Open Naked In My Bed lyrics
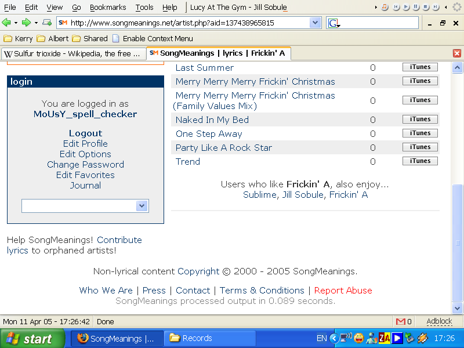Image resolution: width=464 pixels, height=348 pixels. (x=212, y=120)
